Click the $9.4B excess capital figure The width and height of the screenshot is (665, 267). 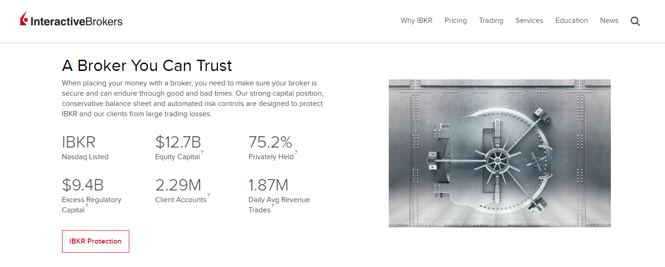pos(83,185)
